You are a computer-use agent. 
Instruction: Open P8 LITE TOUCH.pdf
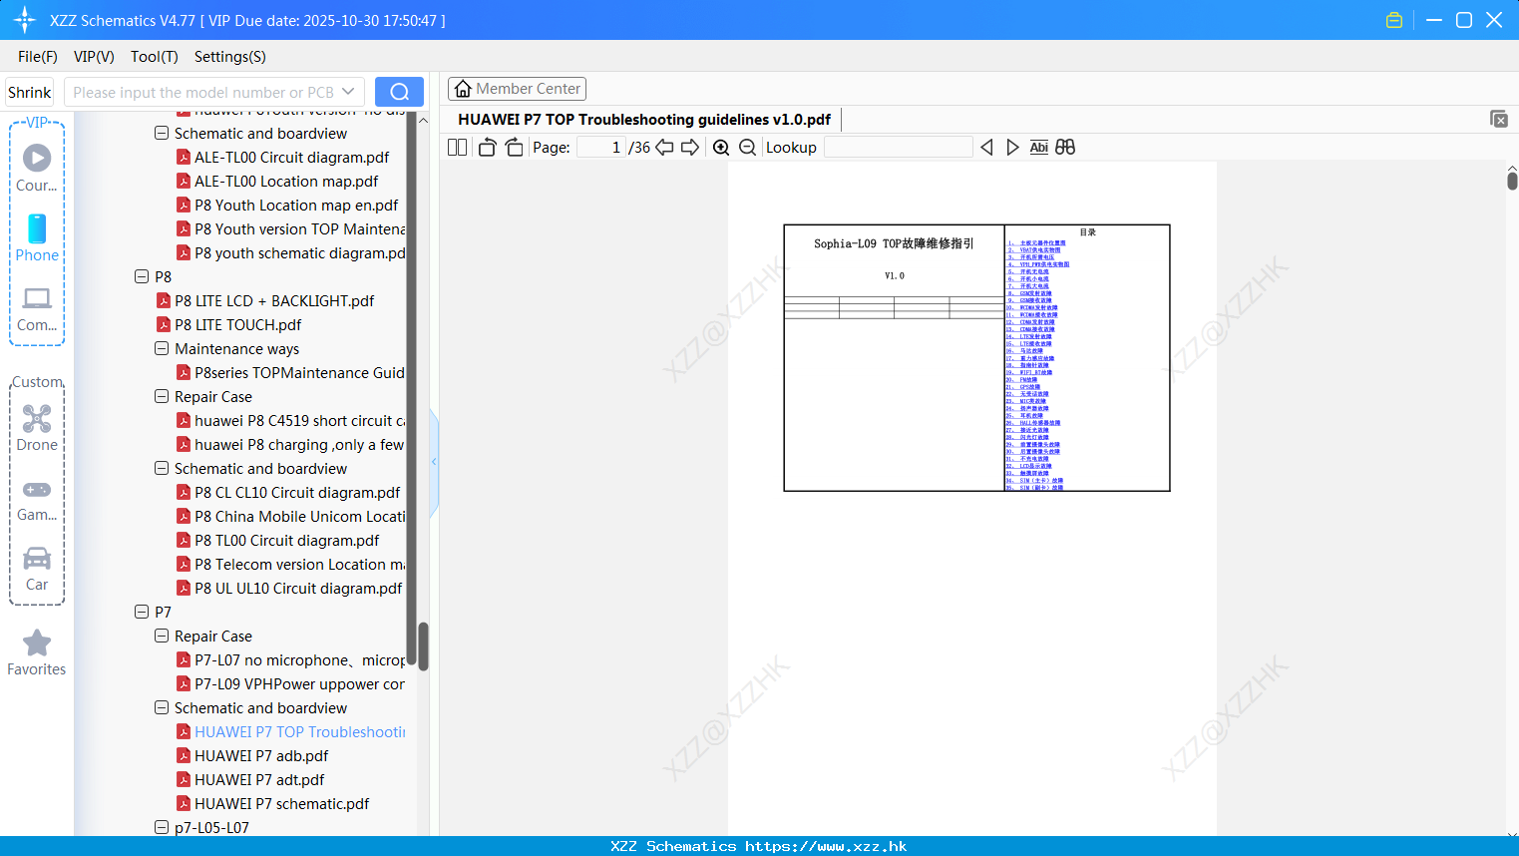coord(237,324)
